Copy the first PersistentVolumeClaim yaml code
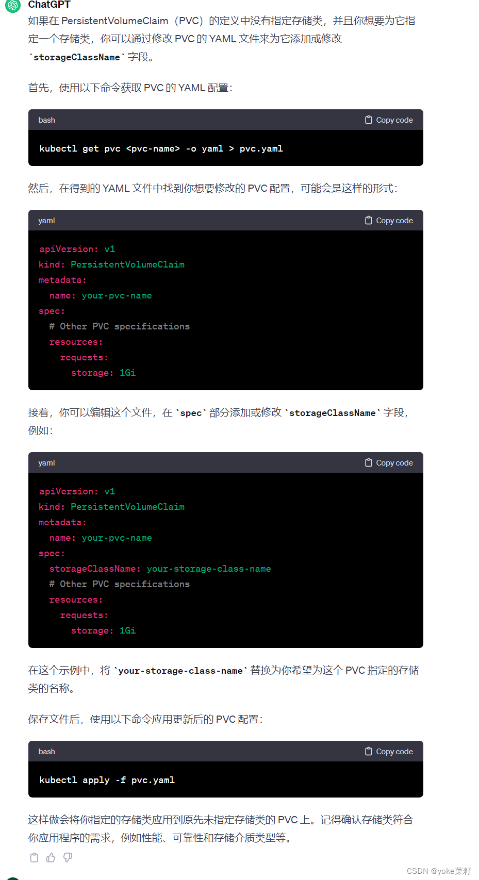This screenshot has width=479, height=880. click(x=389, y=221)
